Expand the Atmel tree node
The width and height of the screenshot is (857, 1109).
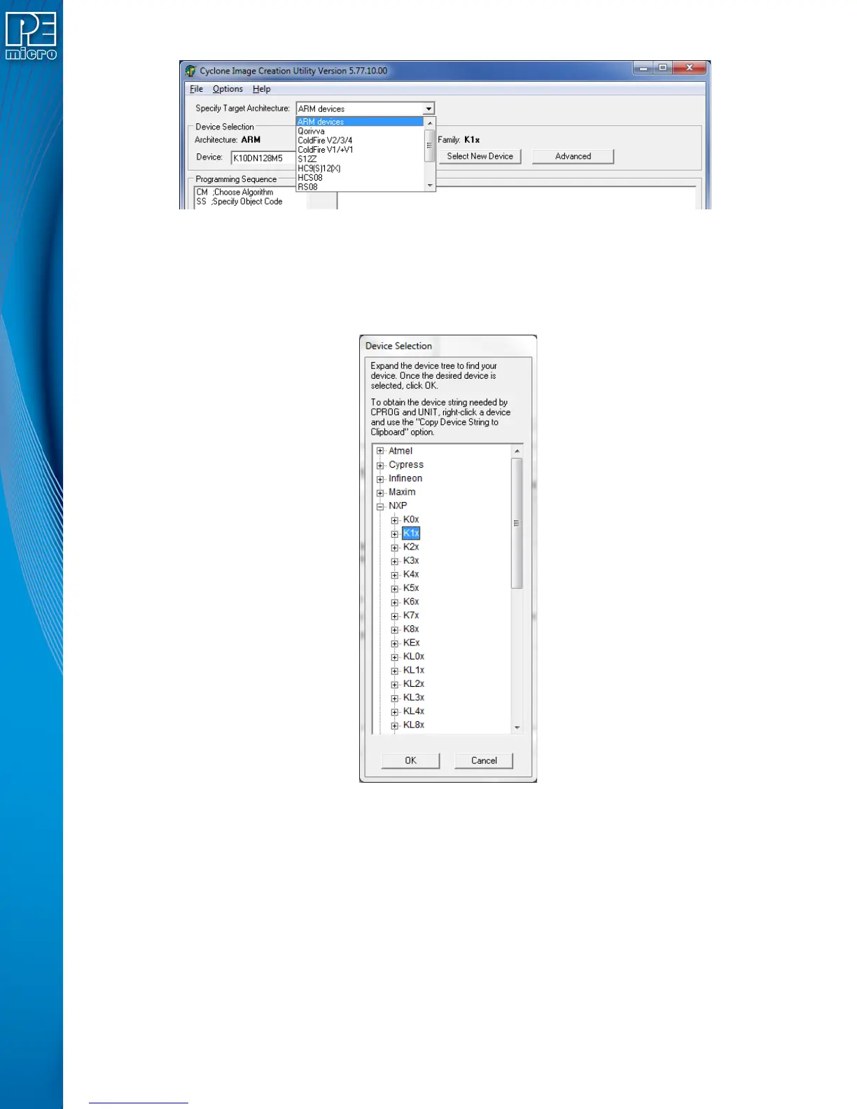(x=380, y=451)
